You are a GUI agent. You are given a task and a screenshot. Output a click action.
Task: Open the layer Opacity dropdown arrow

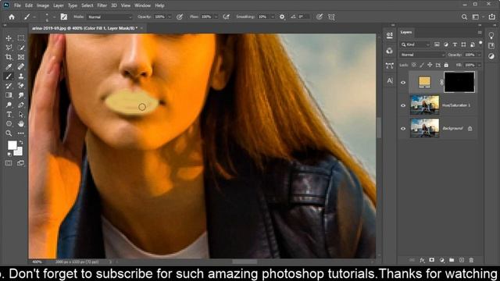pos(479,55)
